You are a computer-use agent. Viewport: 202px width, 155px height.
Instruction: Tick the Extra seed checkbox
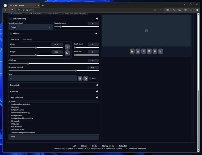click(90, 78)
